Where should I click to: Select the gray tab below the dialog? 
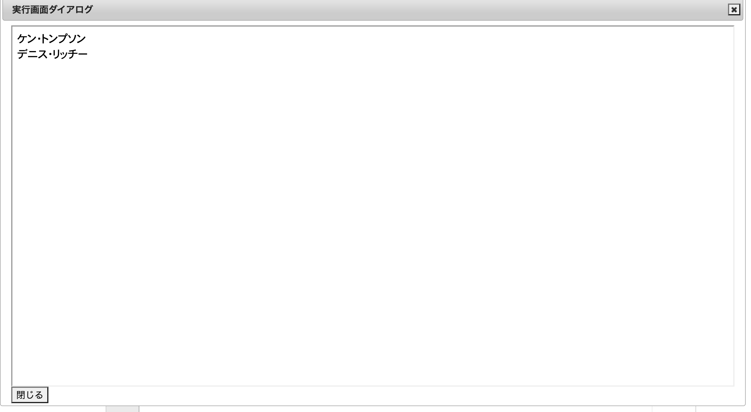click(x=123, y=409)
